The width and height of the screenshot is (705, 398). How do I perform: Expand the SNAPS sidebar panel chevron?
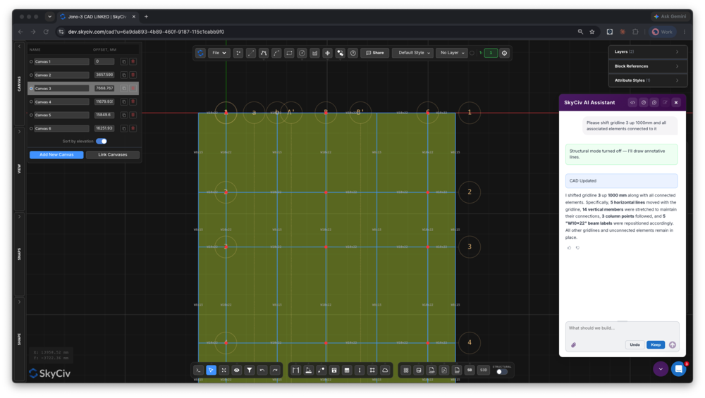click(x=19, y=217)
